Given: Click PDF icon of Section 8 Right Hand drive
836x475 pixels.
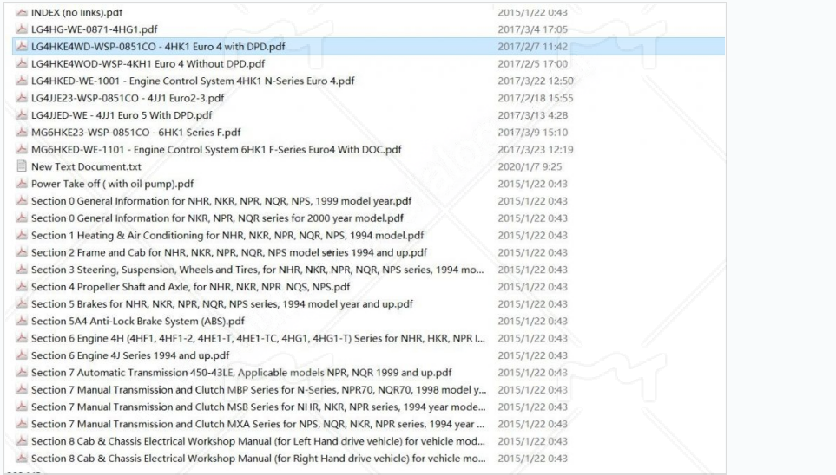Looking at the screenshot, I should coord(22,458).
